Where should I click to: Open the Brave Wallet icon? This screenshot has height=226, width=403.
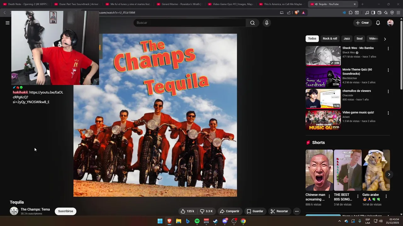pyautogui.click(x=379, y=13)
